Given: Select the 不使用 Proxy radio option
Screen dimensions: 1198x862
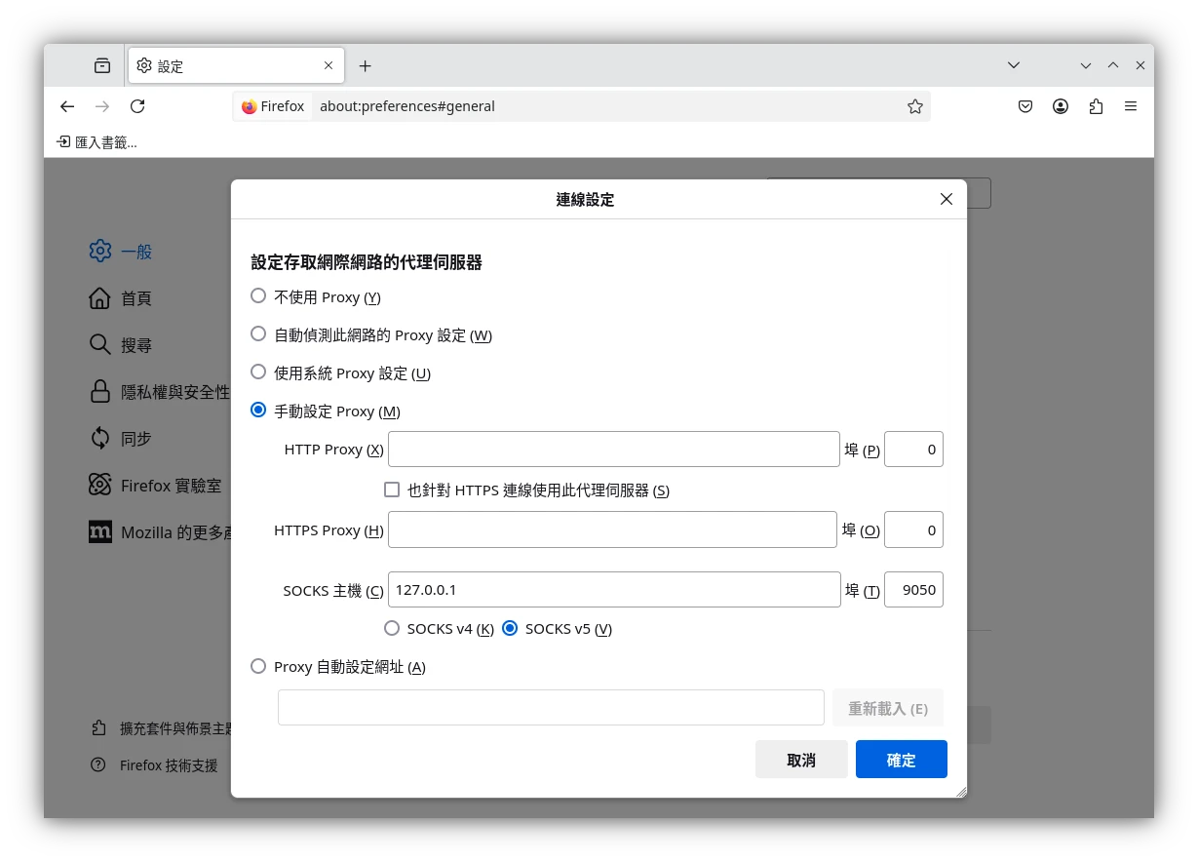Looking at the screenshot, I should 258,296.
